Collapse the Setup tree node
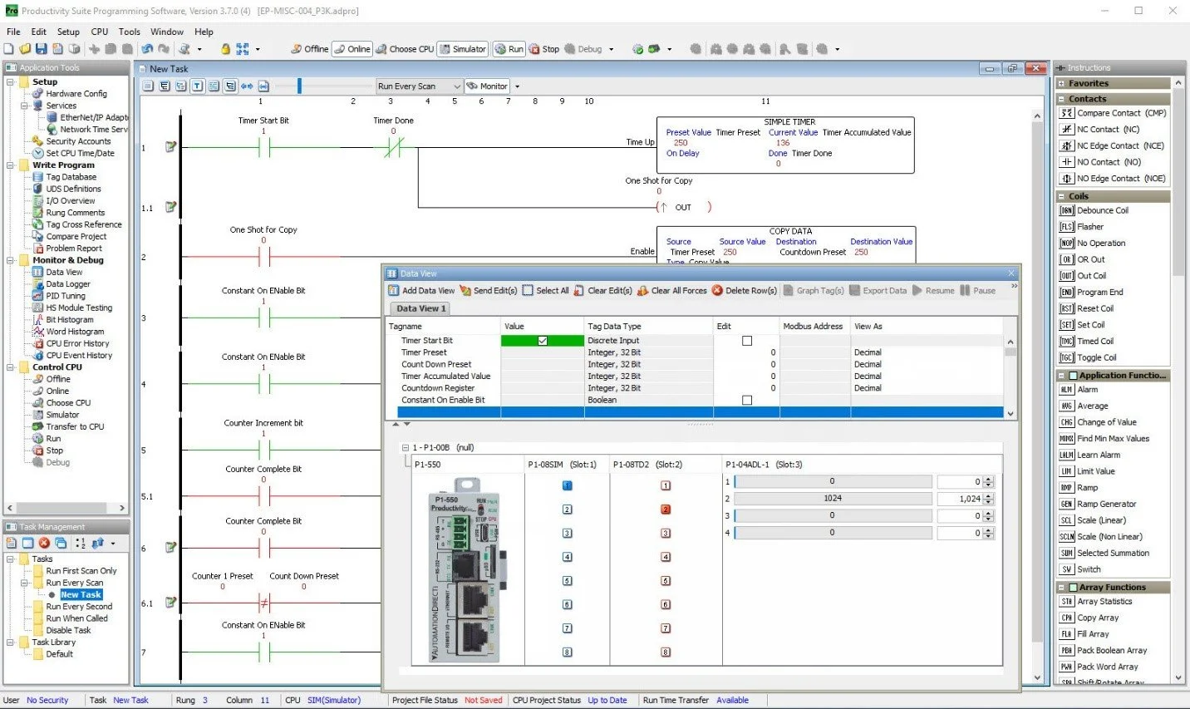The width and height of the screenshot is (1190, 709). pos(11,82)
